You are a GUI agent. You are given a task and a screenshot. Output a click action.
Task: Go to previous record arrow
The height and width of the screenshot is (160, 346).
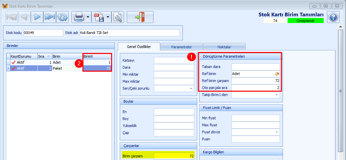click(24, 17)
